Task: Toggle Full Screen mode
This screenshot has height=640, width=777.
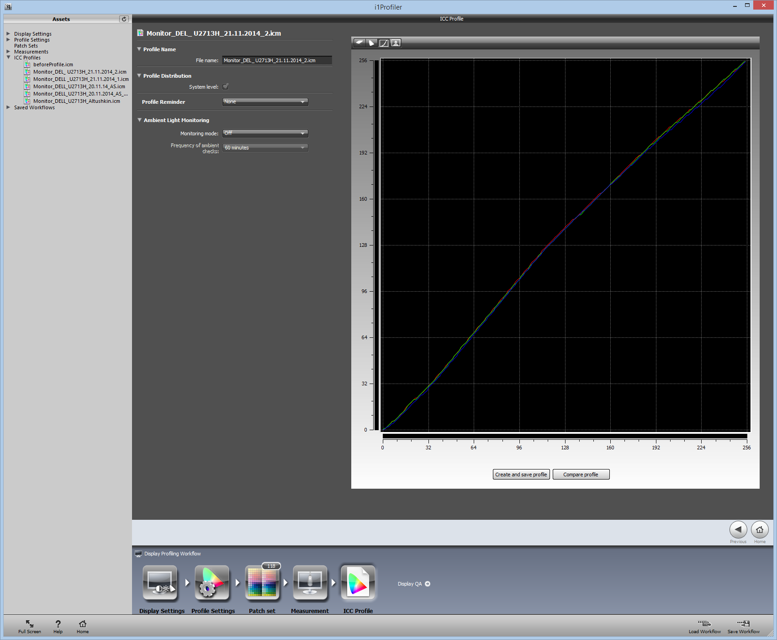Action: (30, 627)
